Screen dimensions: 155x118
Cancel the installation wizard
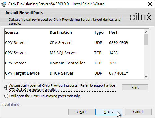[138, 112]
